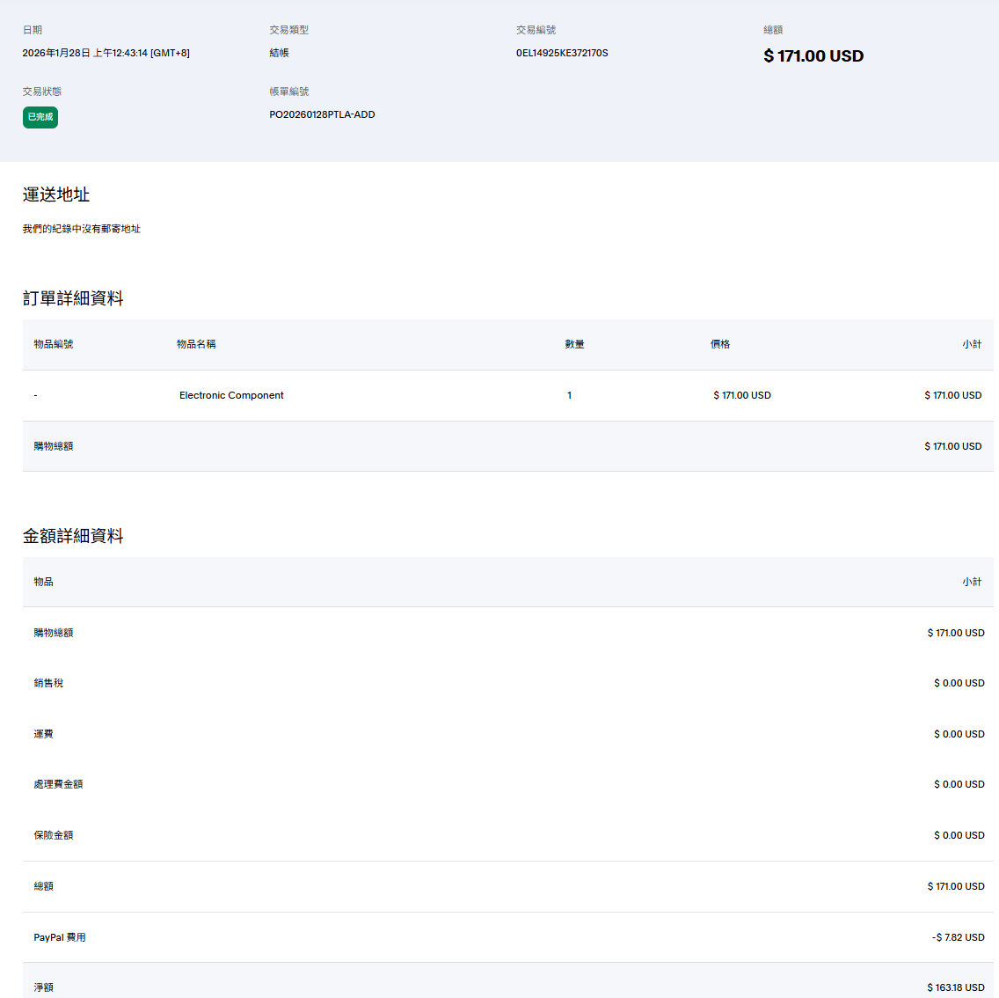This screenshot has height=998, width=999.
Task: Click the 我們的紀錄中沒有郵寄地址 message
Action: pos(82,229)
